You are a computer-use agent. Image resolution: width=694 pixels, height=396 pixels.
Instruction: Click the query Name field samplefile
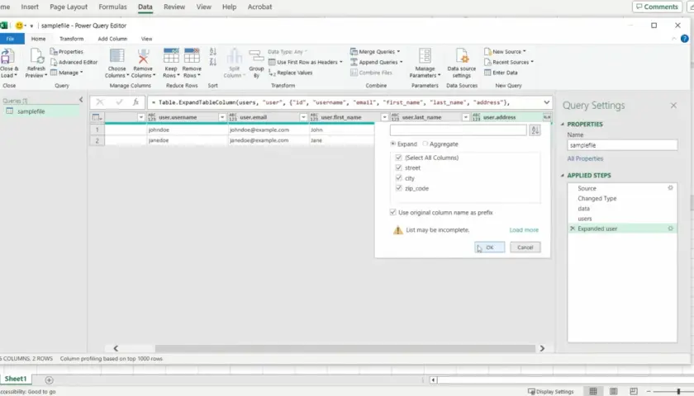coord(622,145)
